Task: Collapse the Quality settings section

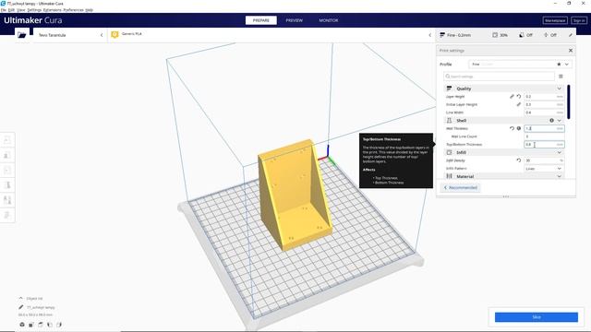Action: point(560,89)
